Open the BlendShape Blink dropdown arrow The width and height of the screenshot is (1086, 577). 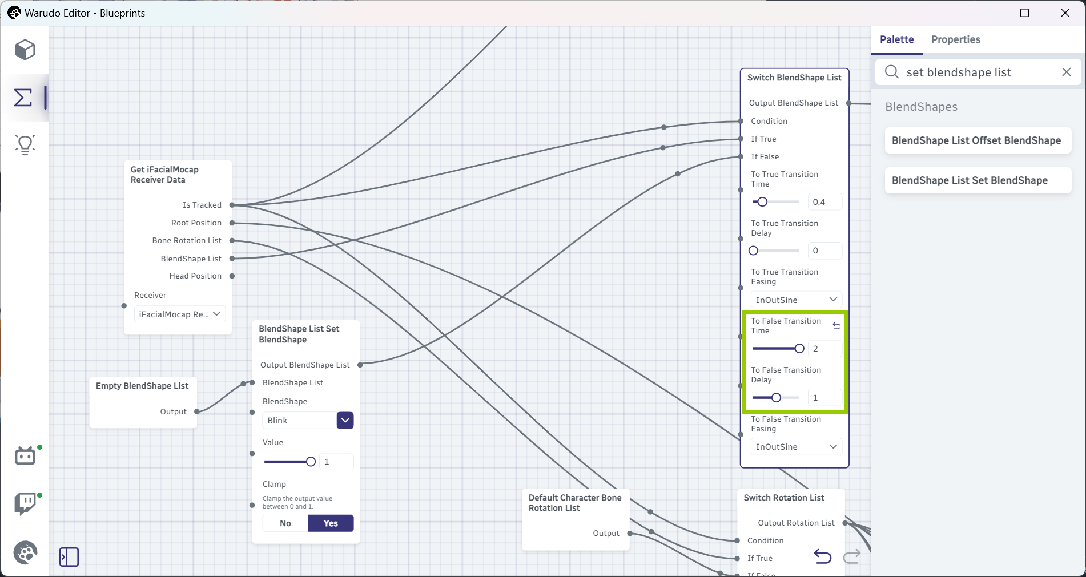click(345, 421)
